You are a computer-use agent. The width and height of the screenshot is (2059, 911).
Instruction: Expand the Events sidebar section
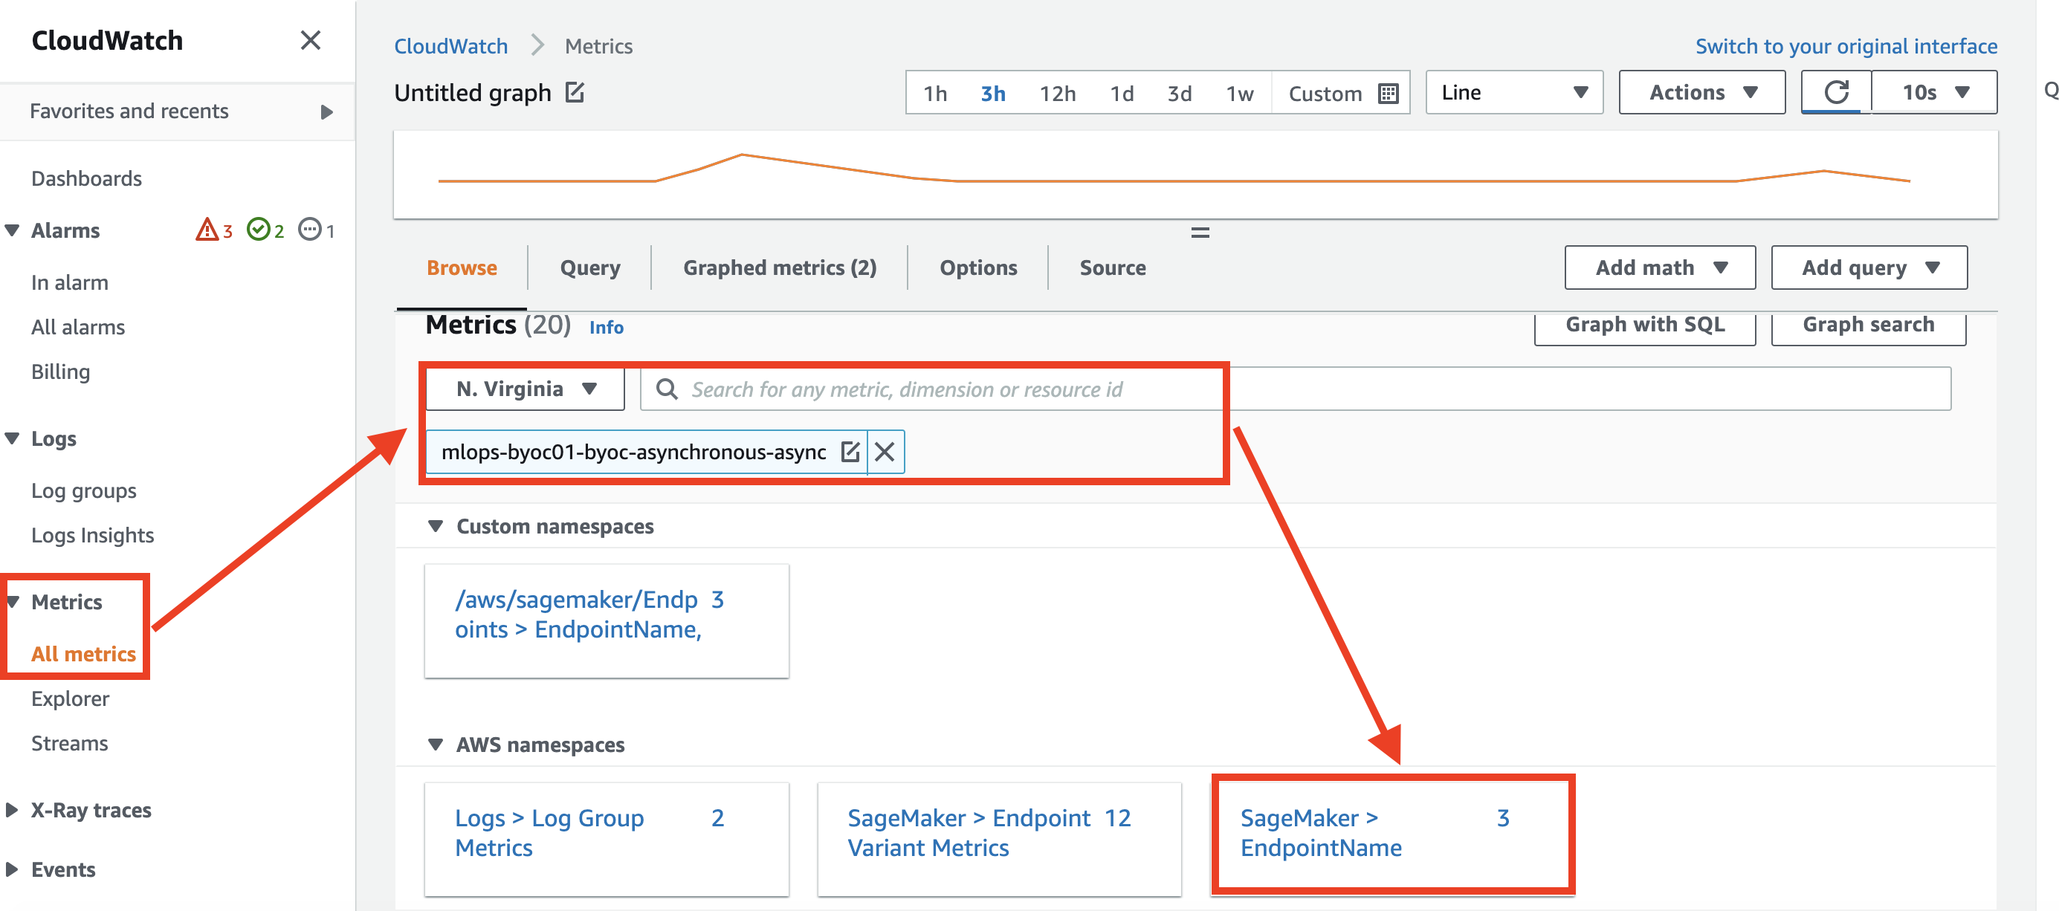pos(12,869)
